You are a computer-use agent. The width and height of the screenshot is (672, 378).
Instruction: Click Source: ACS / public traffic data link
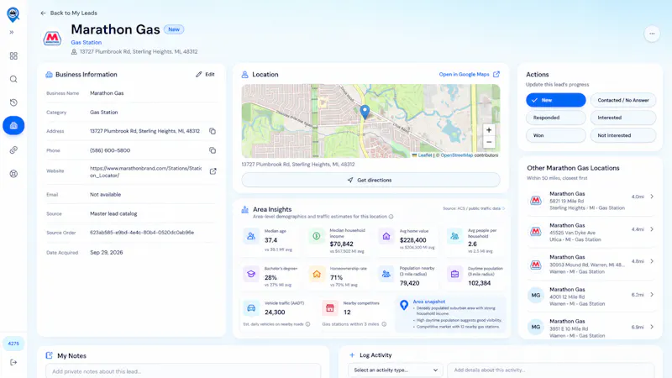(474, 208)
